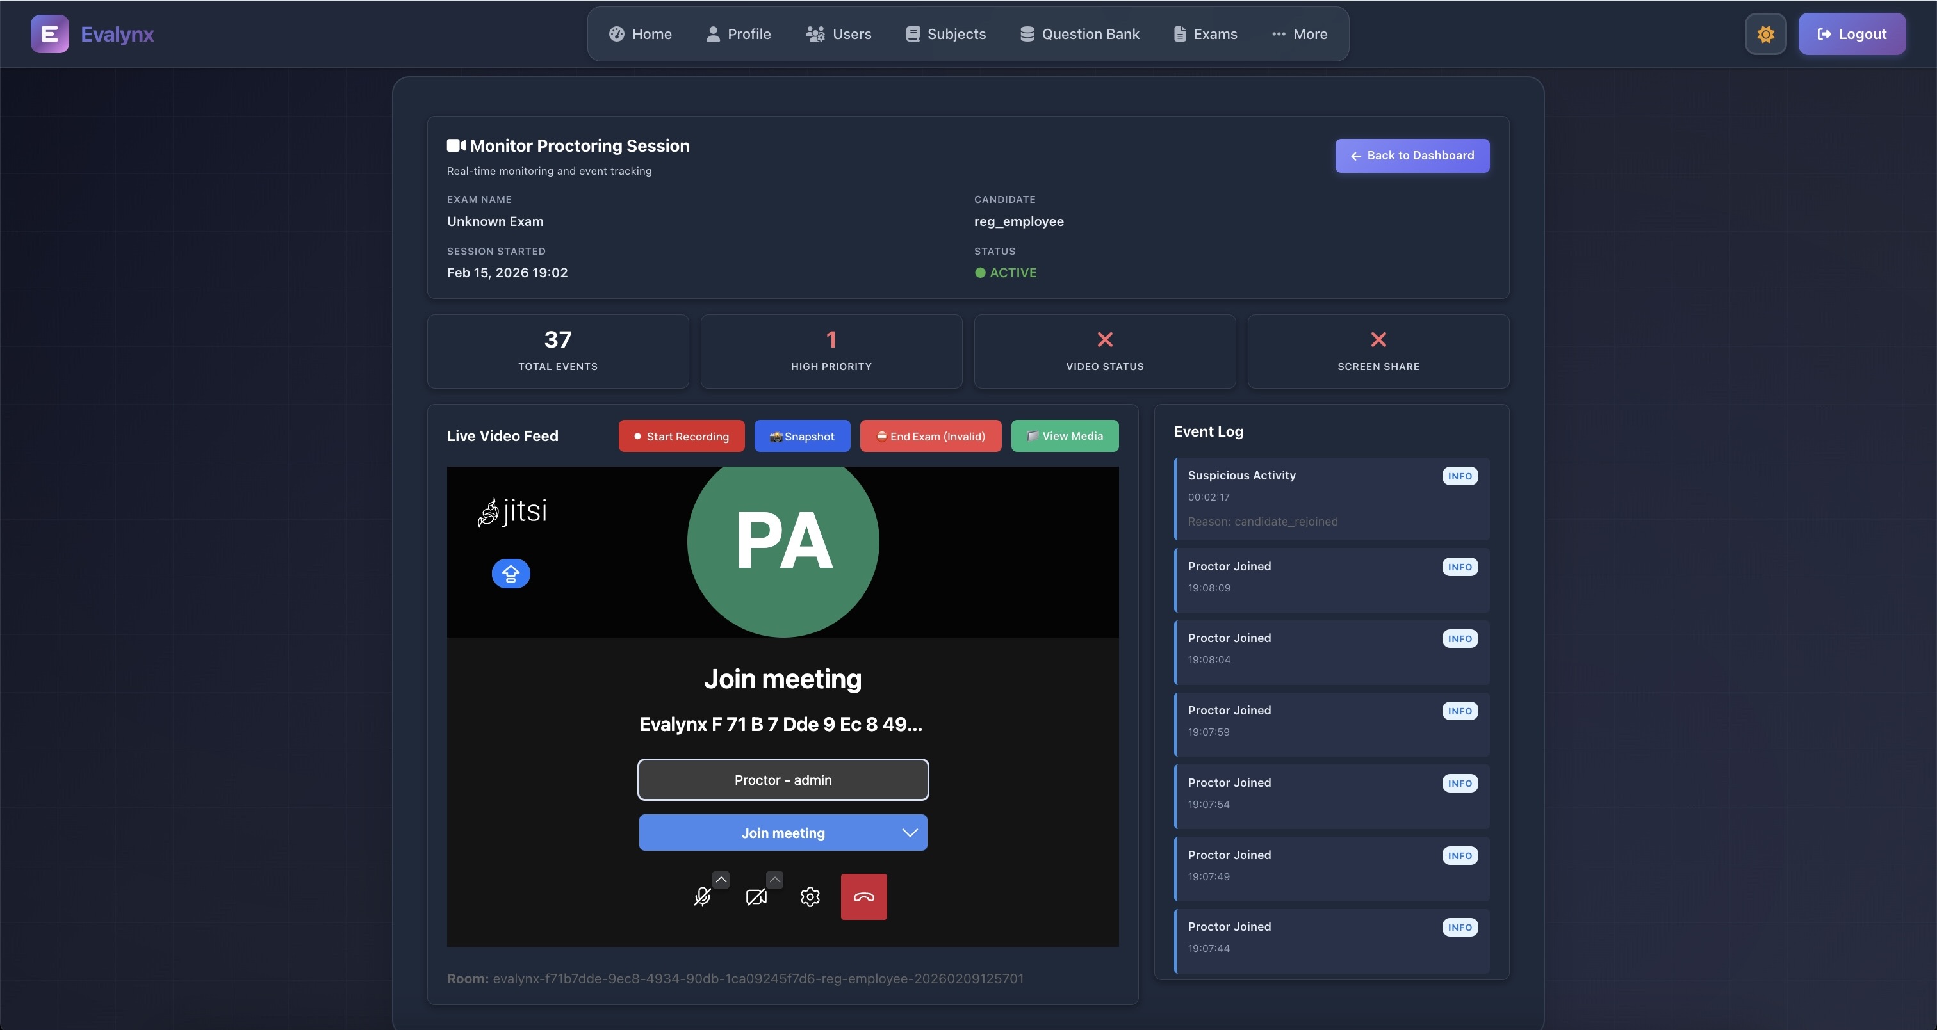This screenshot has height=1030, width=1937.
Task: Go to Question Bank page
Action: tap(1079, 34)
